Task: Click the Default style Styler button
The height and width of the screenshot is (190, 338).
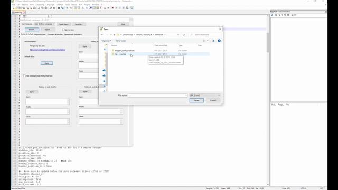Action: [47, 63]
